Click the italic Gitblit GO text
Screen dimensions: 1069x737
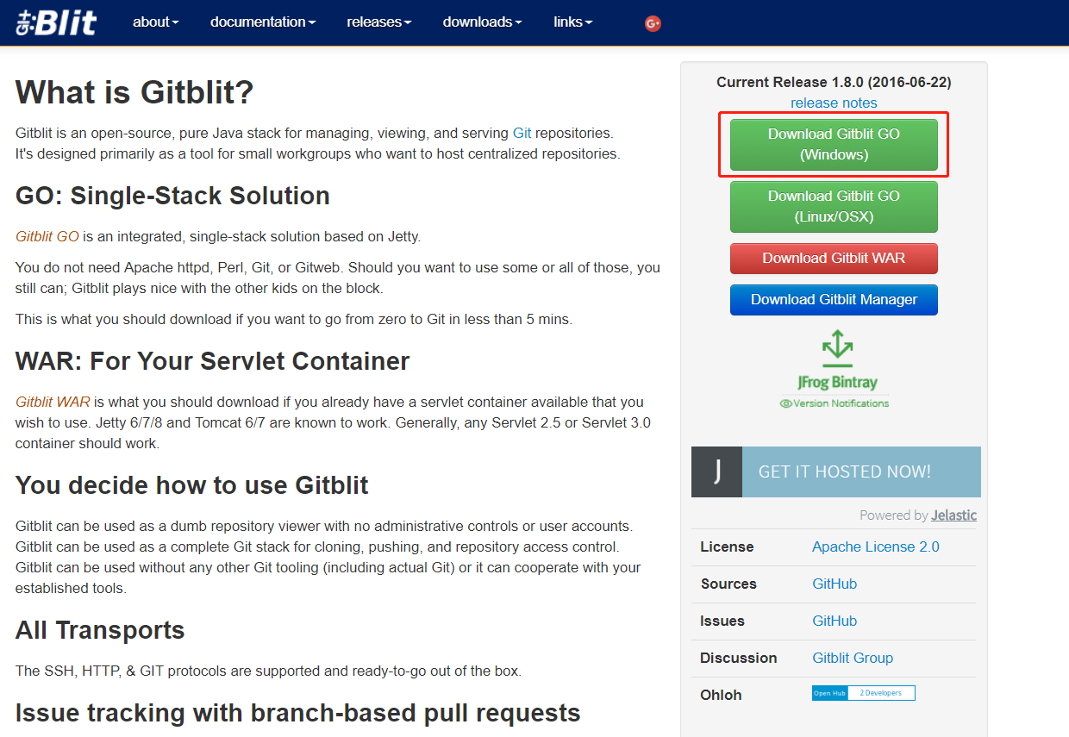(x=47, y=237)
